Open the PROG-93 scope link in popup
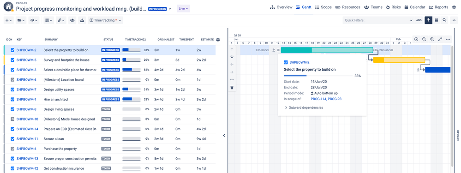The width and height of the screenshot is (461, 173). [x=335, y=99]
